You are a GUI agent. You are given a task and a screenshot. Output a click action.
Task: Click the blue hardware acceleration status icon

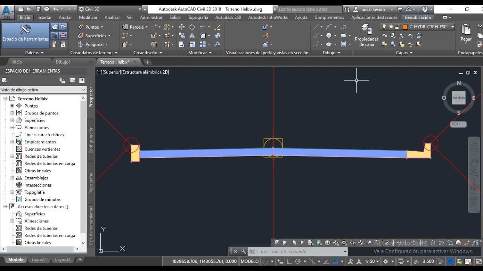click(x=451, y=261)
